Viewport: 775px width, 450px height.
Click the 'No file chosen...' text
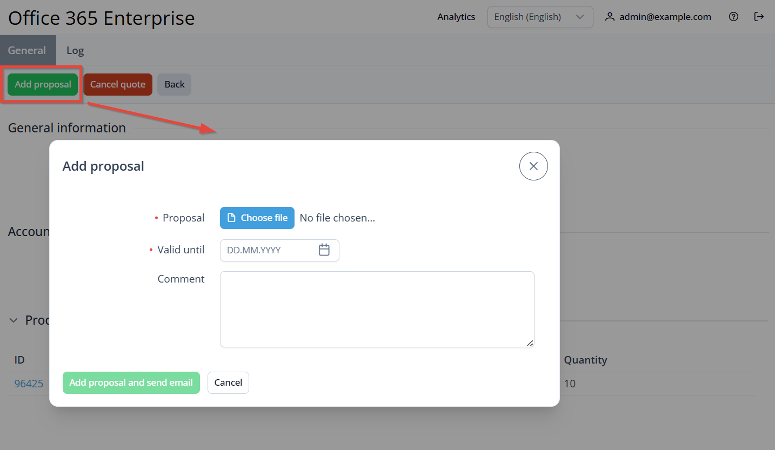[x=337, y=218]
